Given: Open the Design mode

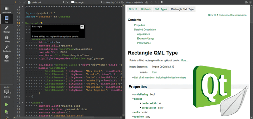Looking at the screenshot, I should pyautogui.click(x=7, y=29).
